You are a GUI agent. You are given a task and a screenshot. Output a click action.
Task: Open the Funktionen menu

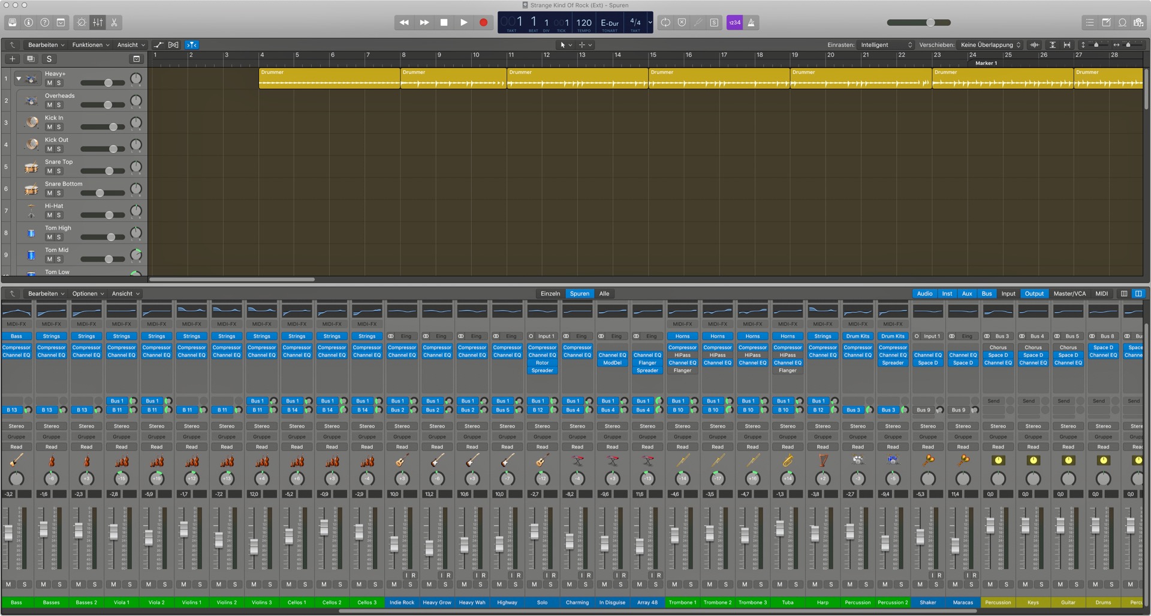89,44
